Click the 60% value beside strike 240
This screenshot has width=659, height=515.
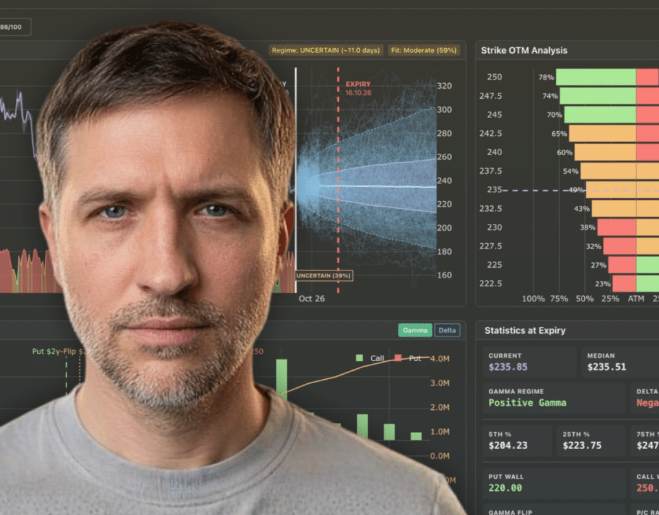click(x=564, y=152)
